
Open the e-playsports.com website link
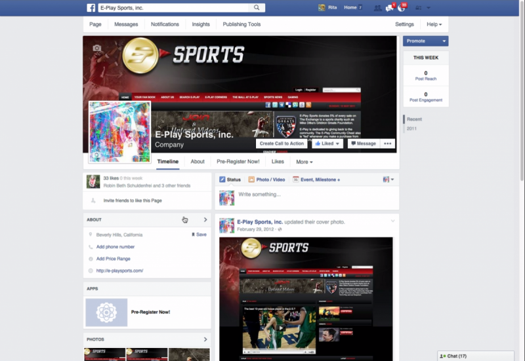tap(119, 271)
